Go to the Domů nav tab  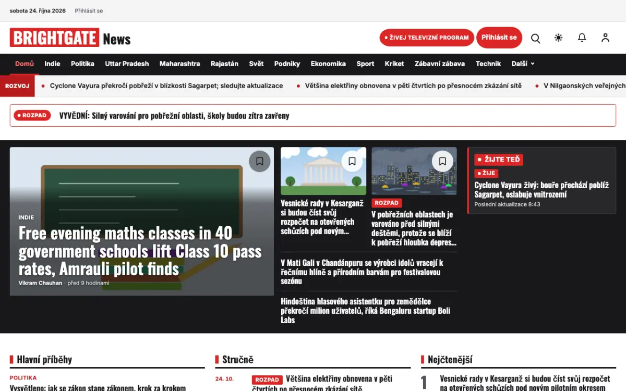pyautogui.click(x=25, y=64)
